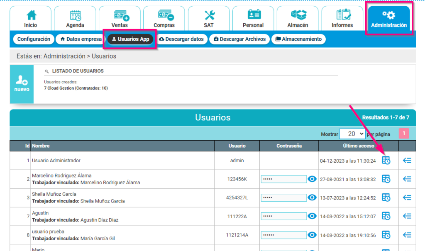Screen dimensions: 425x251
Task: Open the 'Mostrar 20' per-page dropdown
Action: pyautogui.click(x=352, y=134)
